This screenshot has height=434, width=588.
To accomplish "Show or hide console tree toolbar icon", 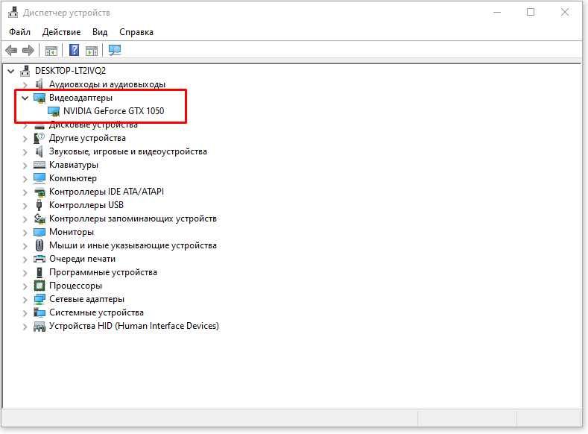I will (x=51, y=50).
